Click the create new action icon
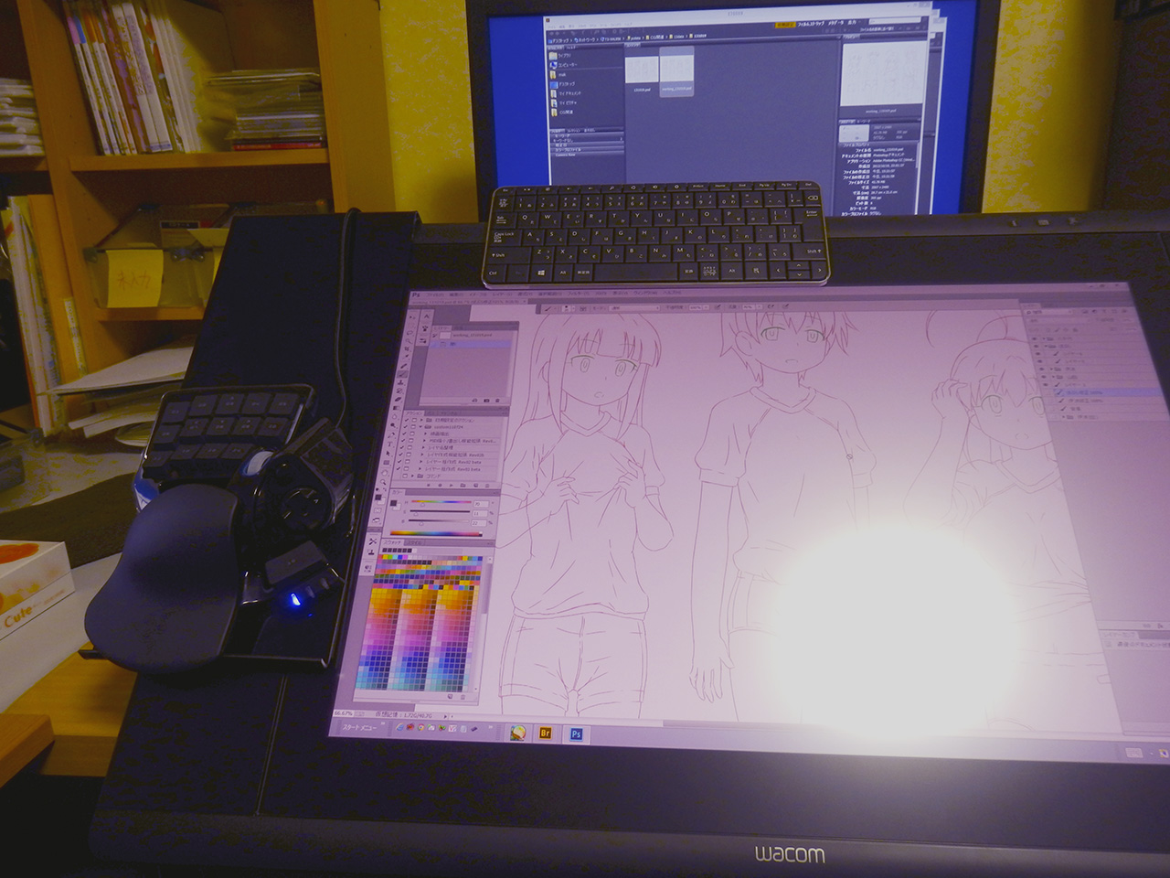The width and height of the screenshot is (1170, 878). pos(475,486)
